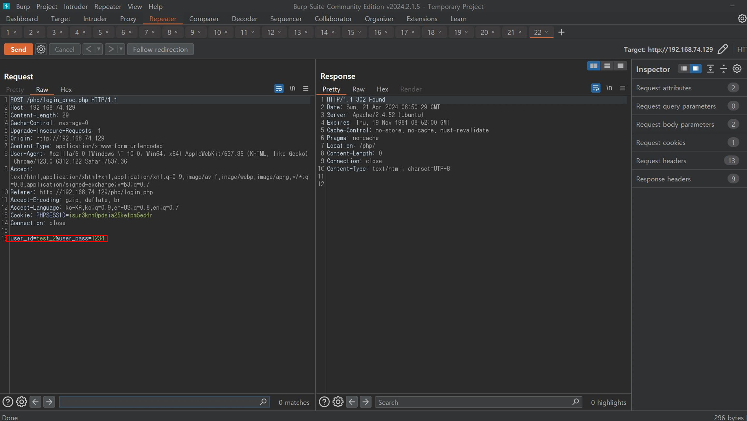This screenshot has height=421, width=747.
Task: Open Response search settings gear
Action: click(338, 402)
